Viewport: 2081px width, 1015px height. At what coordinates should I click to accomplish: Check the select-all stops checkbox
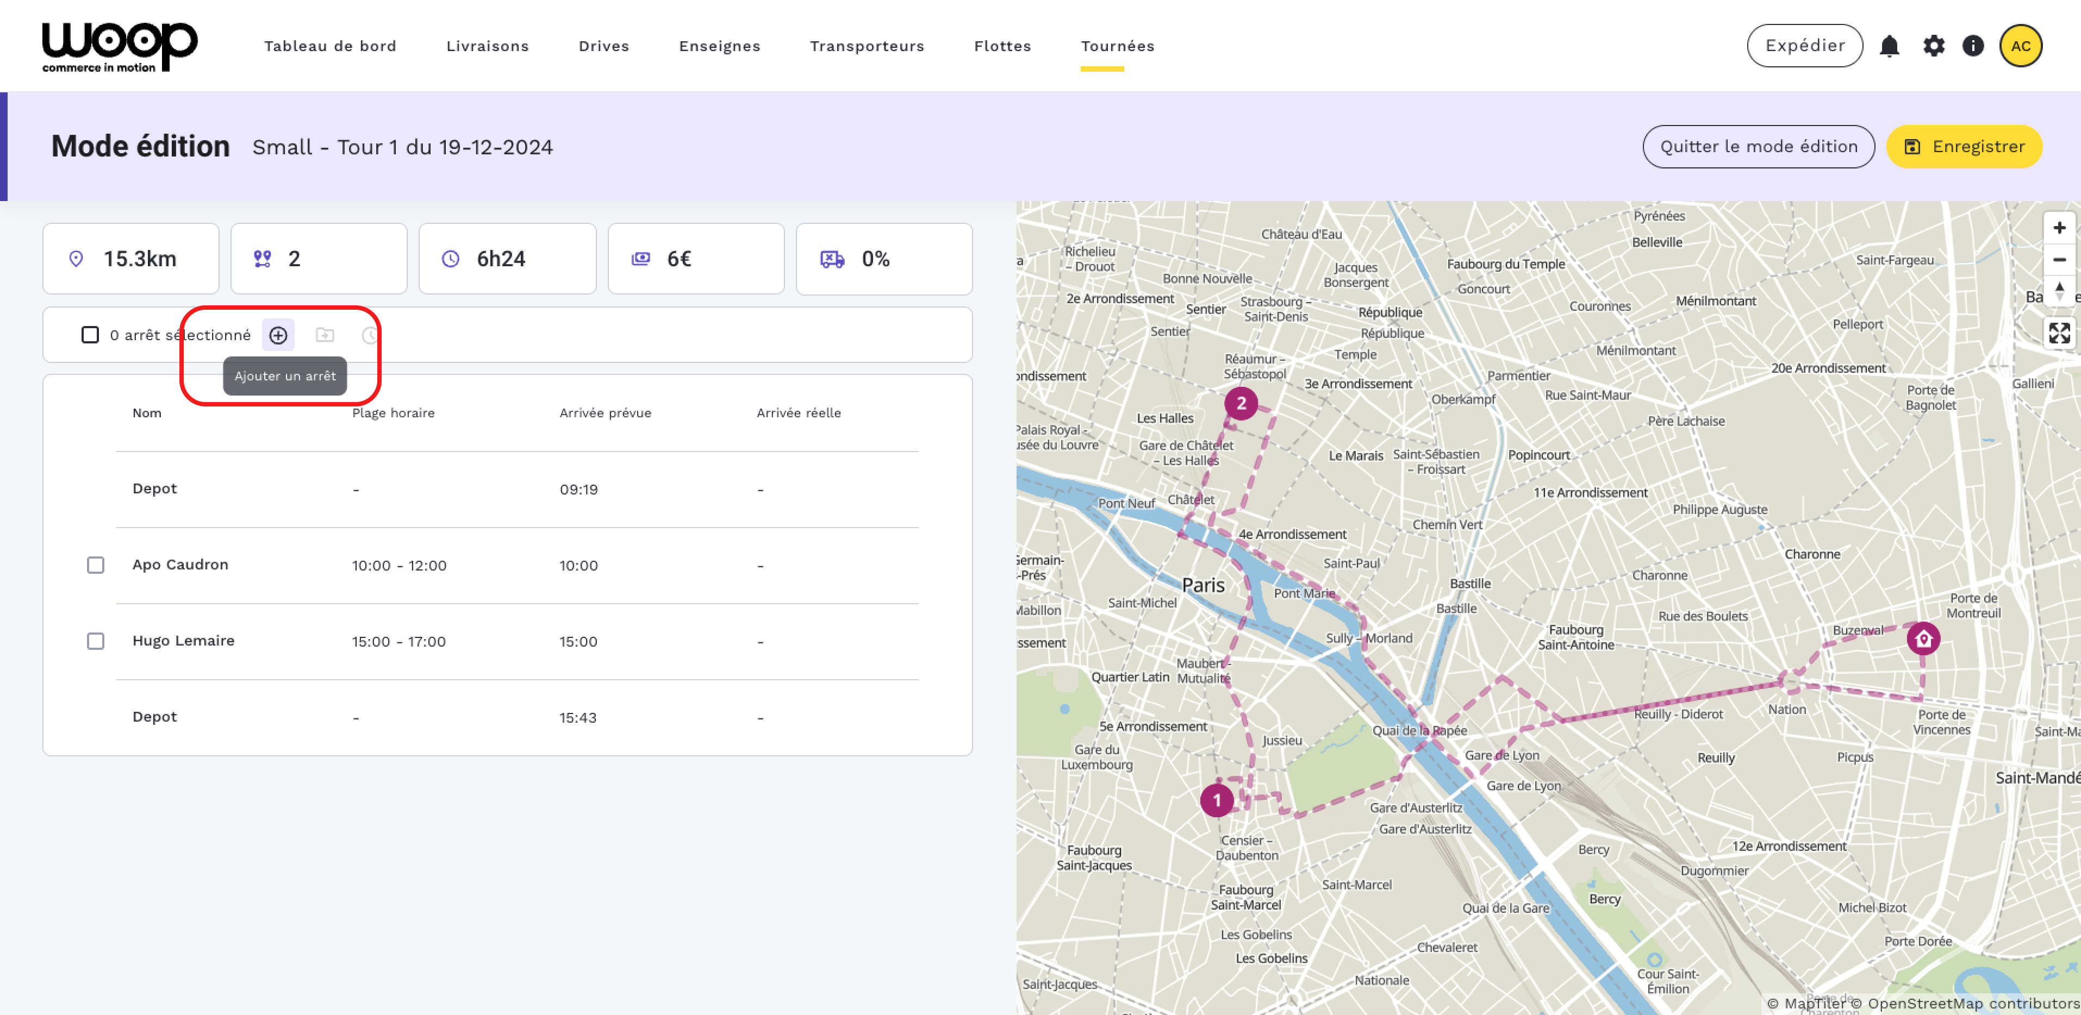point(90,335)
